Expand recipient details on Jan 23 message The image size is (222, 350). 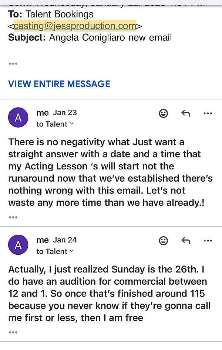(55, 124)
